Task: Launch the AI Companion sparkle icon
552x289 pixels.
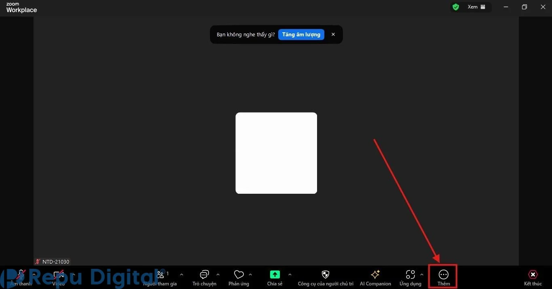Action: pyautogui.click(x=375, y=277)
